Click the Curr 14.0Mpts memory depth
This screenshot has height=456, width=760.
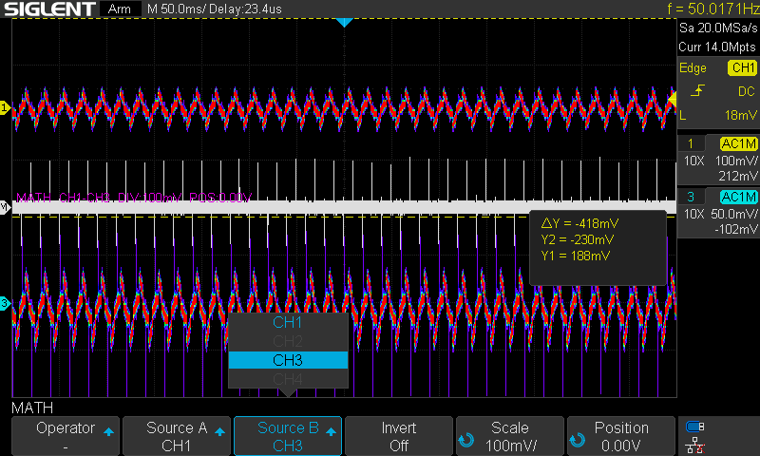coord(717,47)
